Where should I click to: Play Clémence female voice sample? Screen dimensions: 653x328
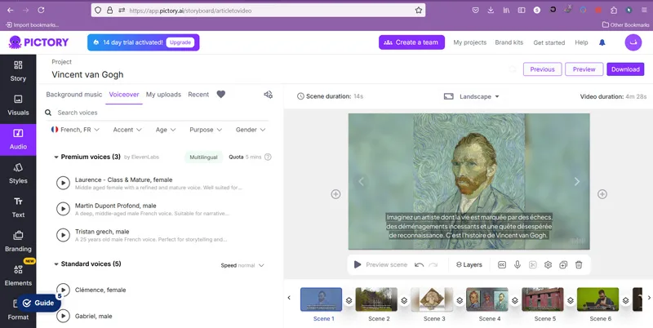(x=63, y=290)
